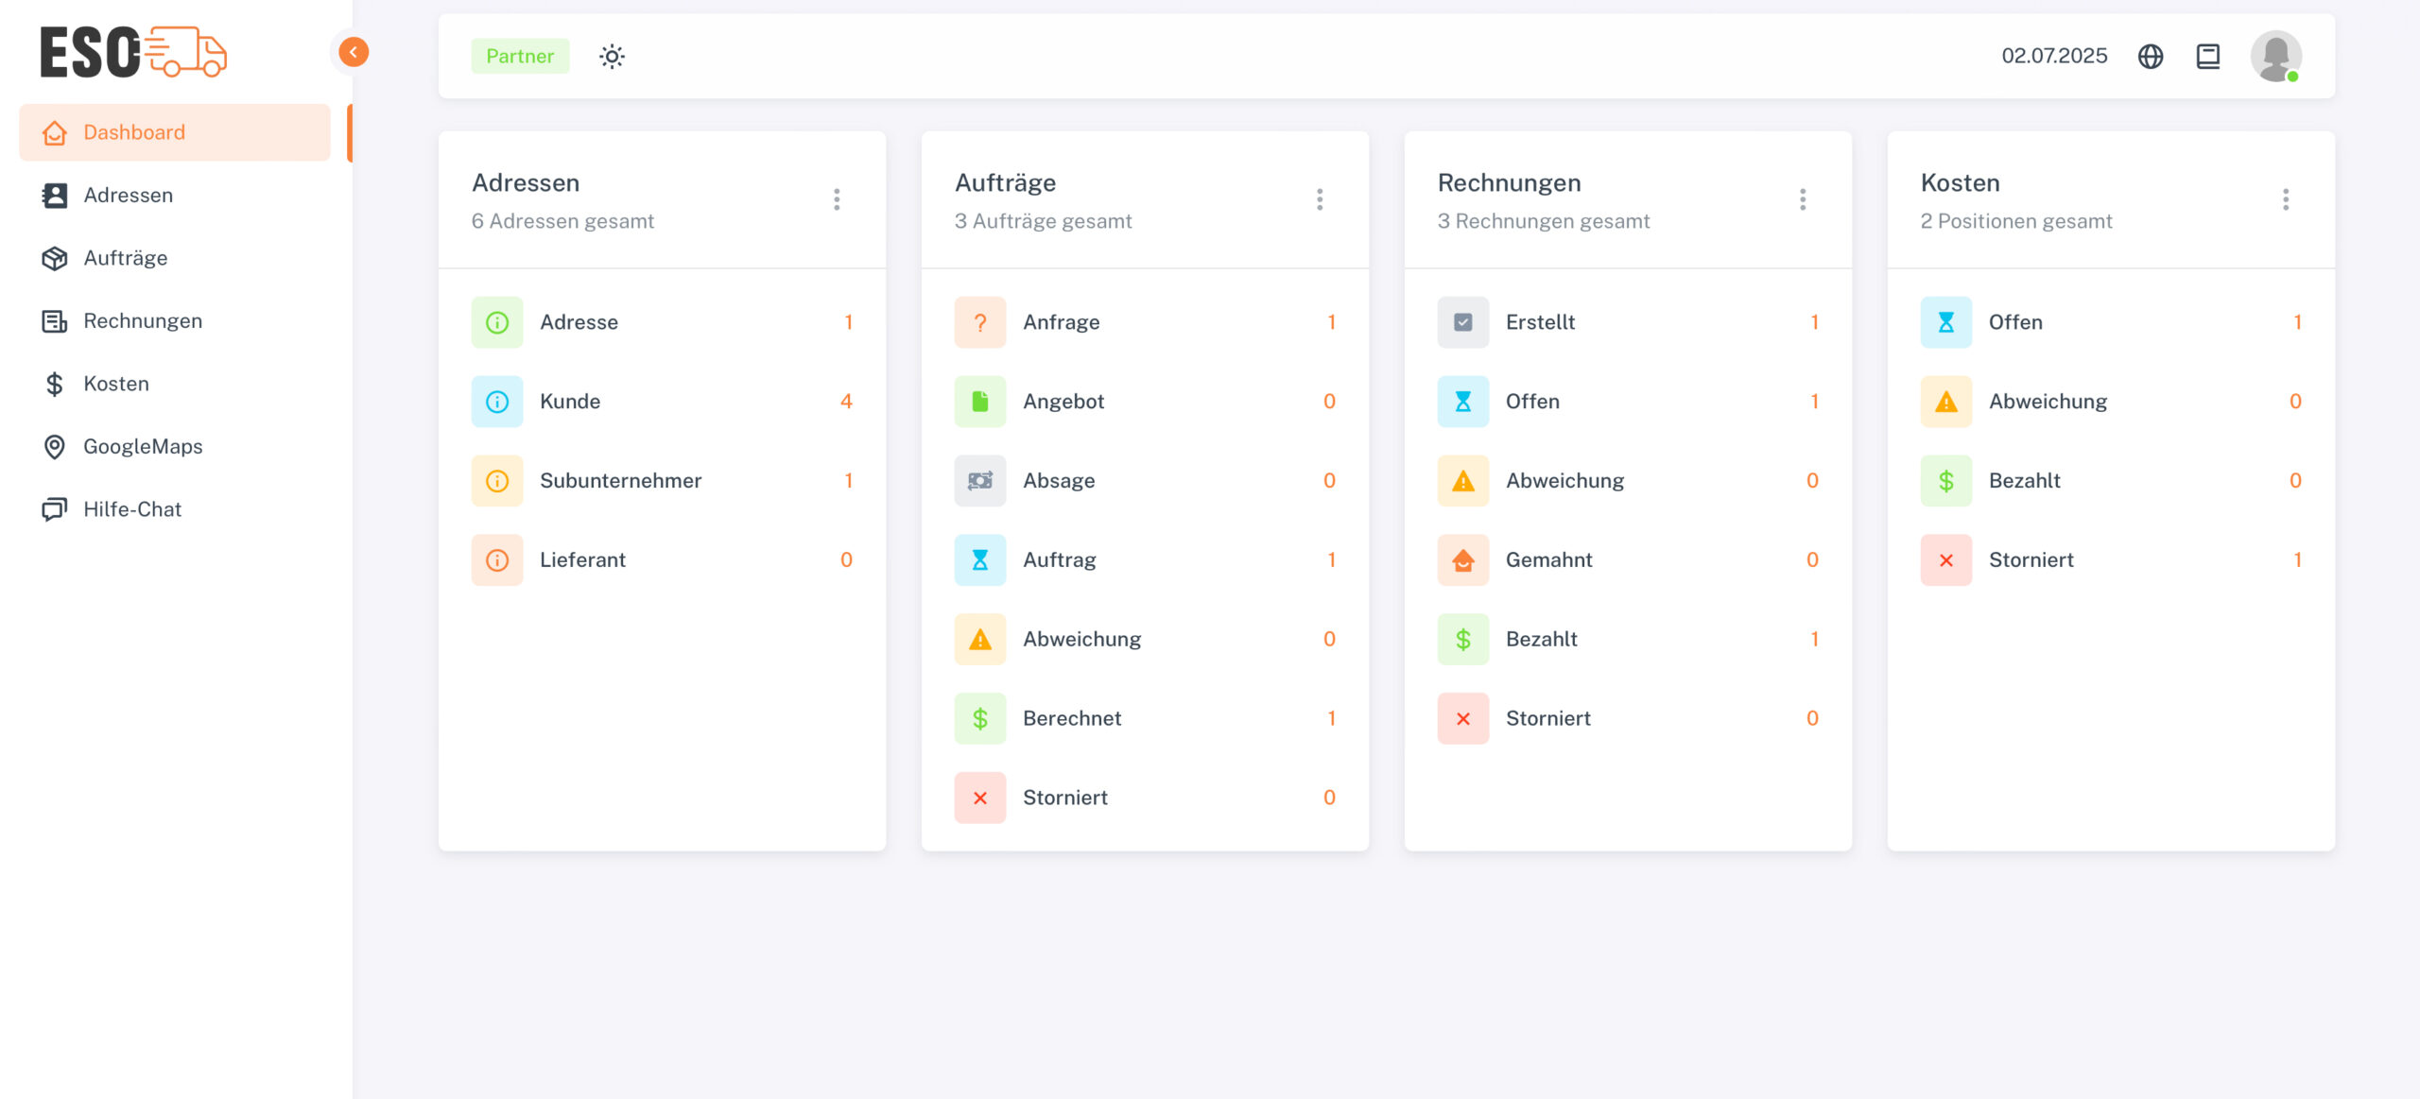
Task: Click green document icon beside Angebot
Action: (x=980, y=402)
